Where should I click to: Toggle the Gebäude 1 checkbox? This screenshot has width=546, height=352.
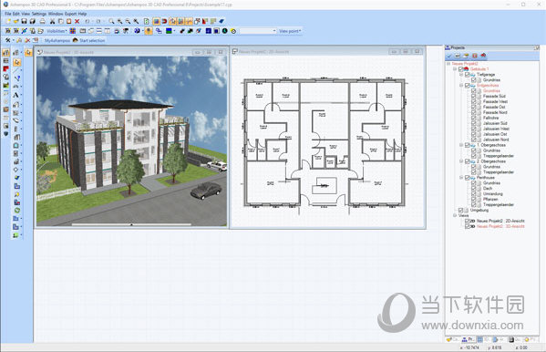(x=460, y=69)
